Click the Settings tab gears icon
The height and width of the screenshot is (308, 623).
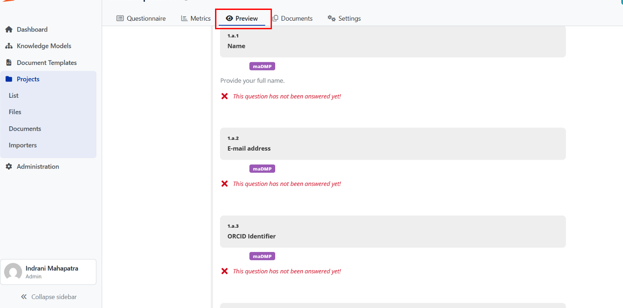pyautogui.click(x=332, y=18)
